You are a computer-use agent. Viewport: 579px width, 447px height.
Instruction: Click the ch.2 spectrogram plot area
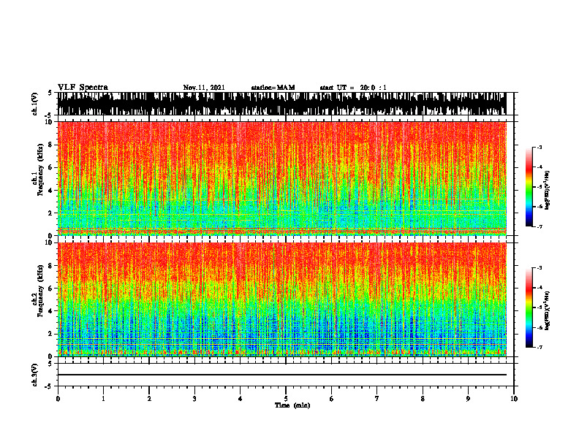pos(282,299)
